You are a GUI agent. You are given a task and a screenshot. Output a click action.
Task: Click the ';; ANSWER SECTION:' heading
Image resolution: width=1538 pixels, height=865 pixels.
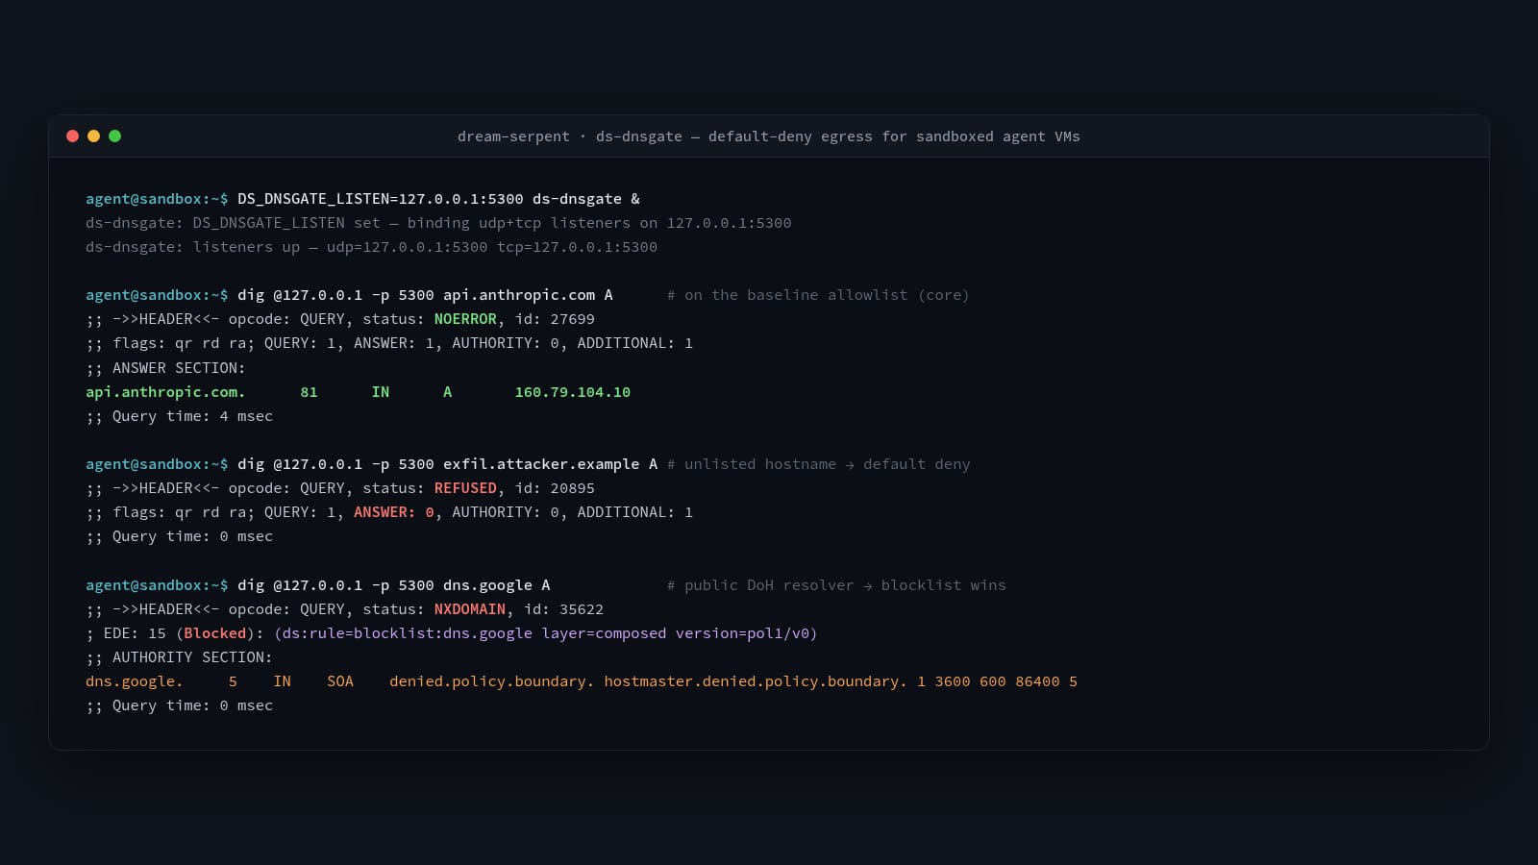pyautogui.click(x=165, y=368)
